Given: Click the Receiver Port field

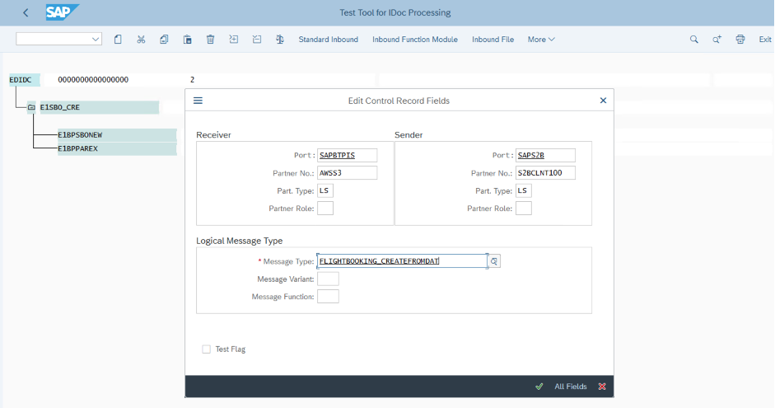Looking at the screenshot, I should point(347,155).
